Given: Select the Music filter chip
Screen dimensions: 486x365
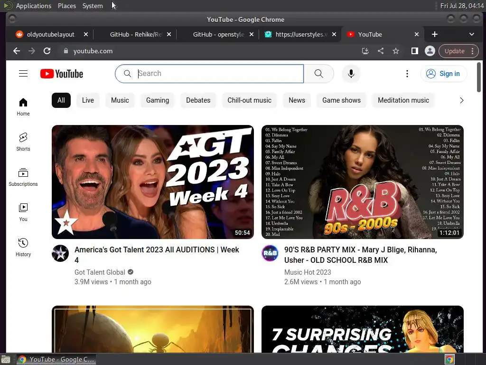Looking at the screenshot, I should coord(120,100).
